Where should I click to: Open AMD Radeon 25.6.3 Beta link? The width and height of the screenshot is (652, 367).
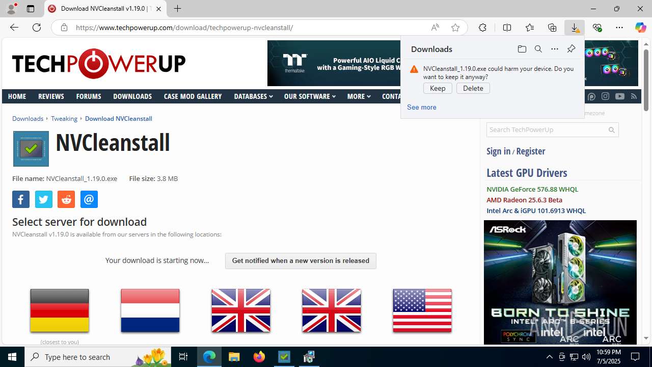524,200
